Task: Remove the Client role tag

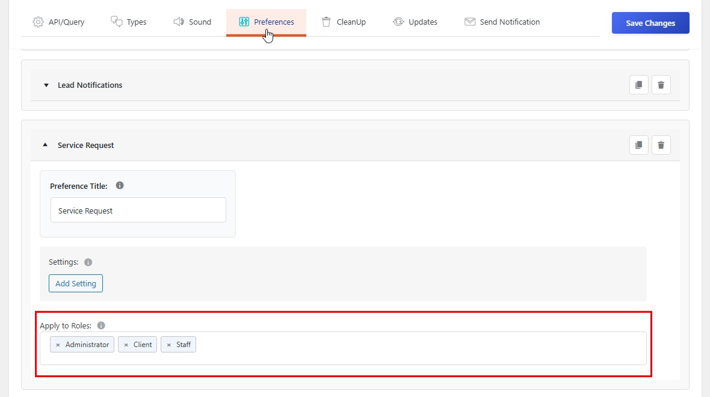Action: (x=126, y=345)
